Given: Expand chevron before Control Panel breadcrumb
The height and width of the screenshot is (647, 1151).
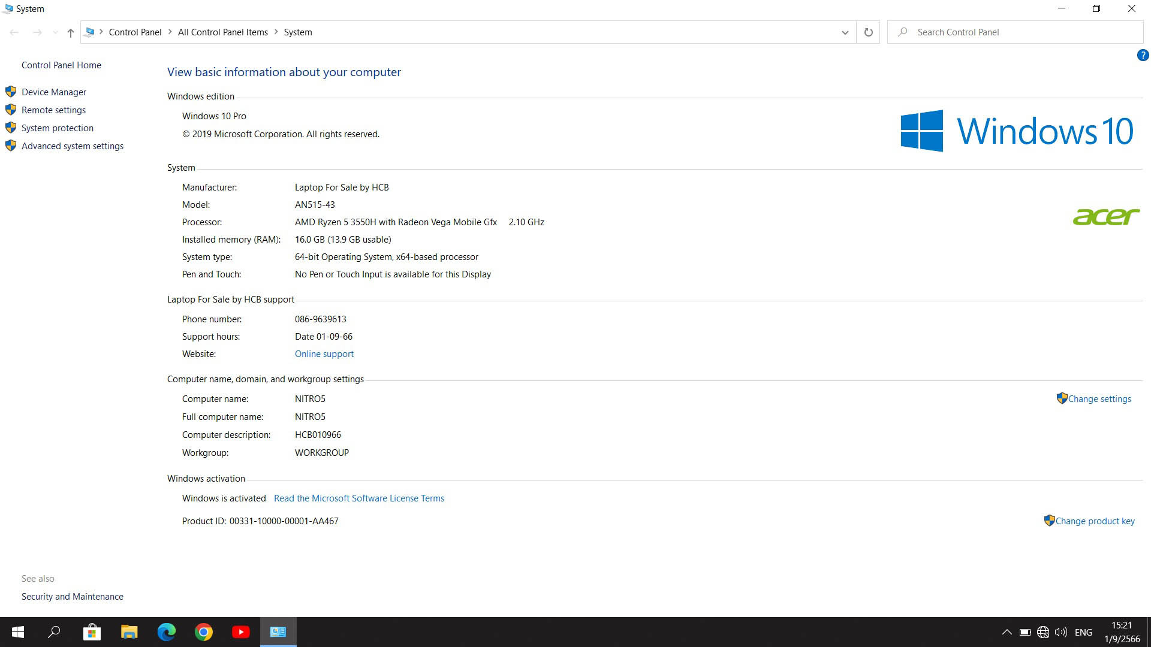Looking at the screenshot, I should (101, 32).
